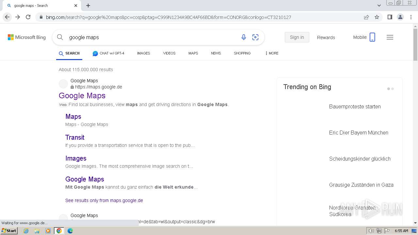
Task: Open a new tab with plus button
Action: click(x=88, y=6)
